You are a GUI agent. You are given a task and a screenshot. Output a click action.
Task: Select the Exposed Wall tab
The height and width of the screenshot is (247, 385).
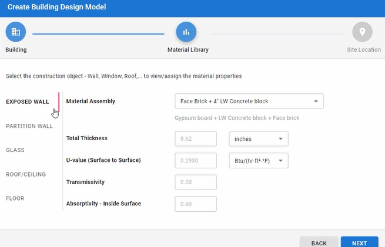tap(28, 101)
